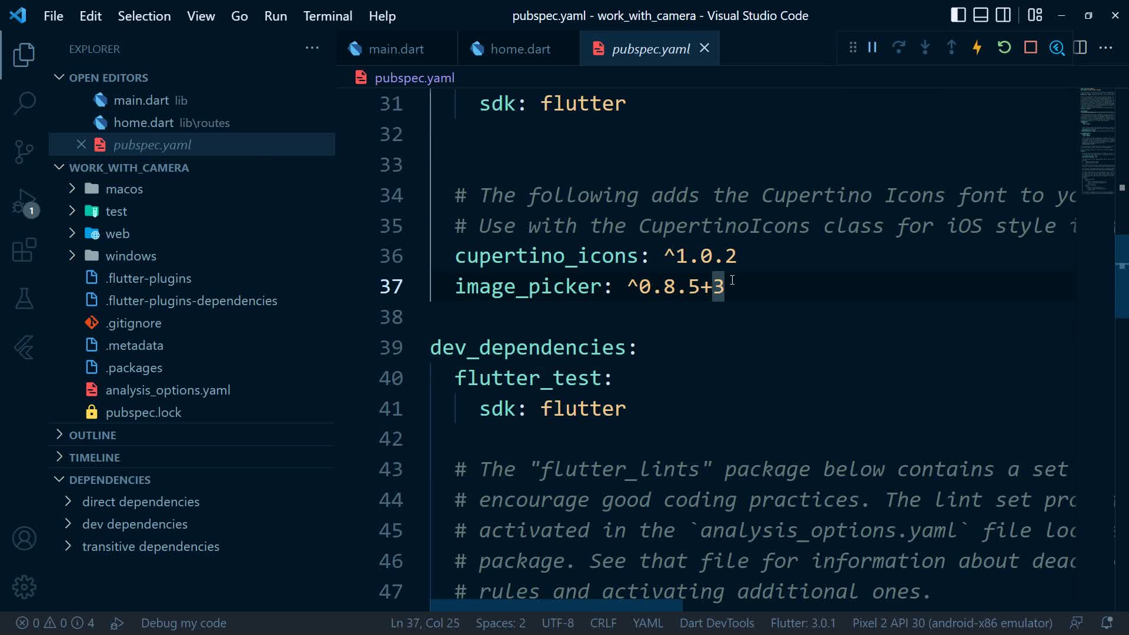Open the Testing flask view
Viewport: 1129px width, 635px height.
pos(24,299)
